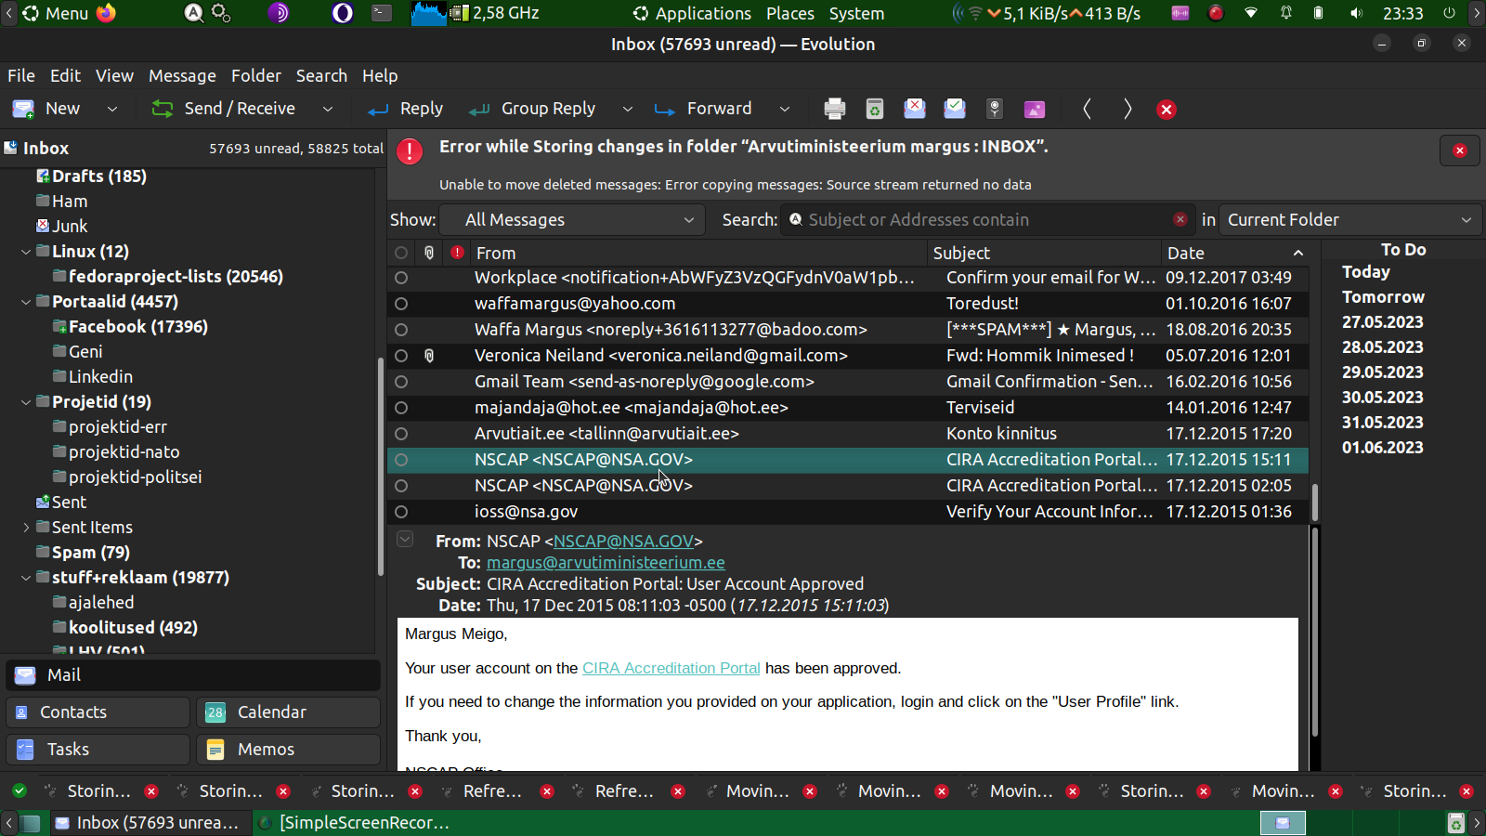Click the Print toolbar icon

(834, 109)
